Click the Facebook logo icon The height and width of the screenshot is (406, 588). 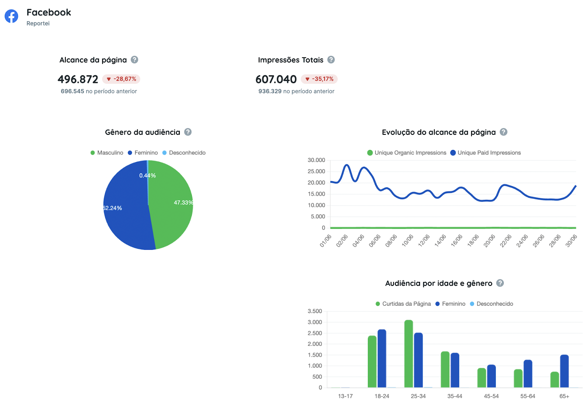pos(11,16)
